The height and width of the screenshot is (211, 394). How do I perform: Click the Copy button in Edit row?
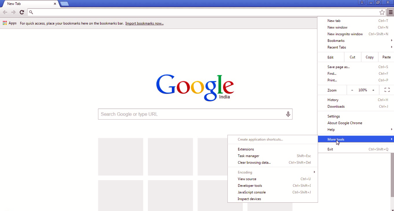370,57
